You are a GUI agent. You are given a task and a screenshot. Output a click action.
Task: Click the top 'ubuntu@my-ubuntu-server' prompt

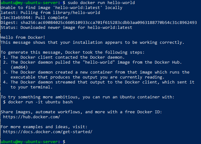pyautogui.click(x=30, y=2)
